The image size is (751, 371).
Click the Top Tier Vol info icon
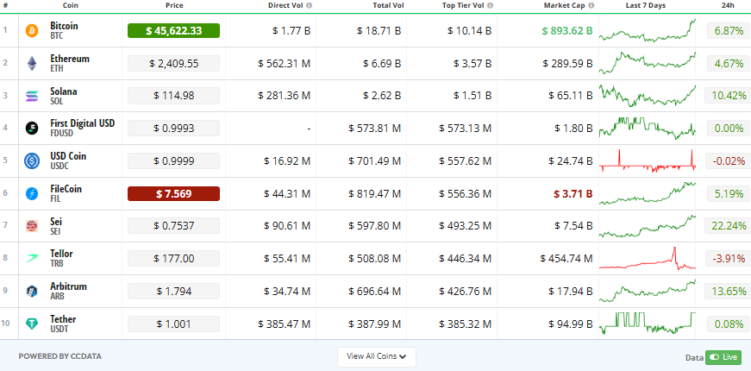coord(491,6)
